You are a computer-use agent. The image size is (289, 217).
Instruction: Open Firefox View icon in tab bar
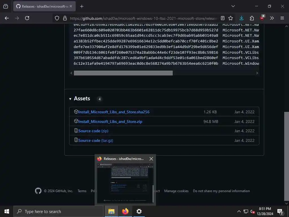6,6
